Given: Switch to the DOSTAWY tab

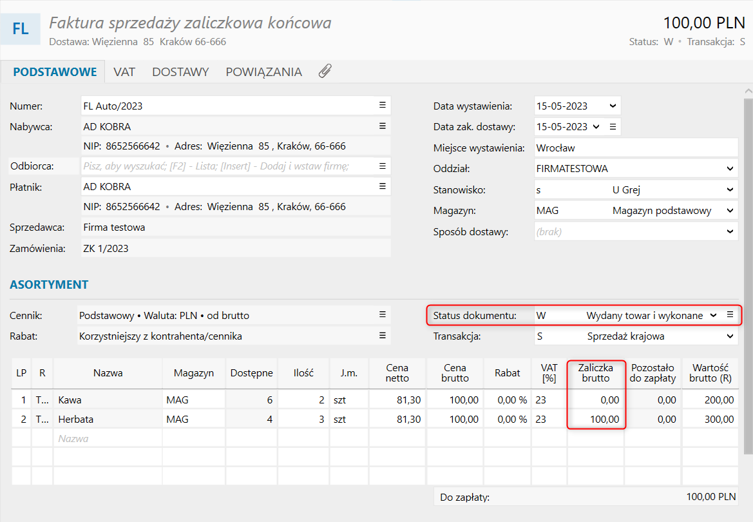Looking at the screenshot, I should 180,72.
